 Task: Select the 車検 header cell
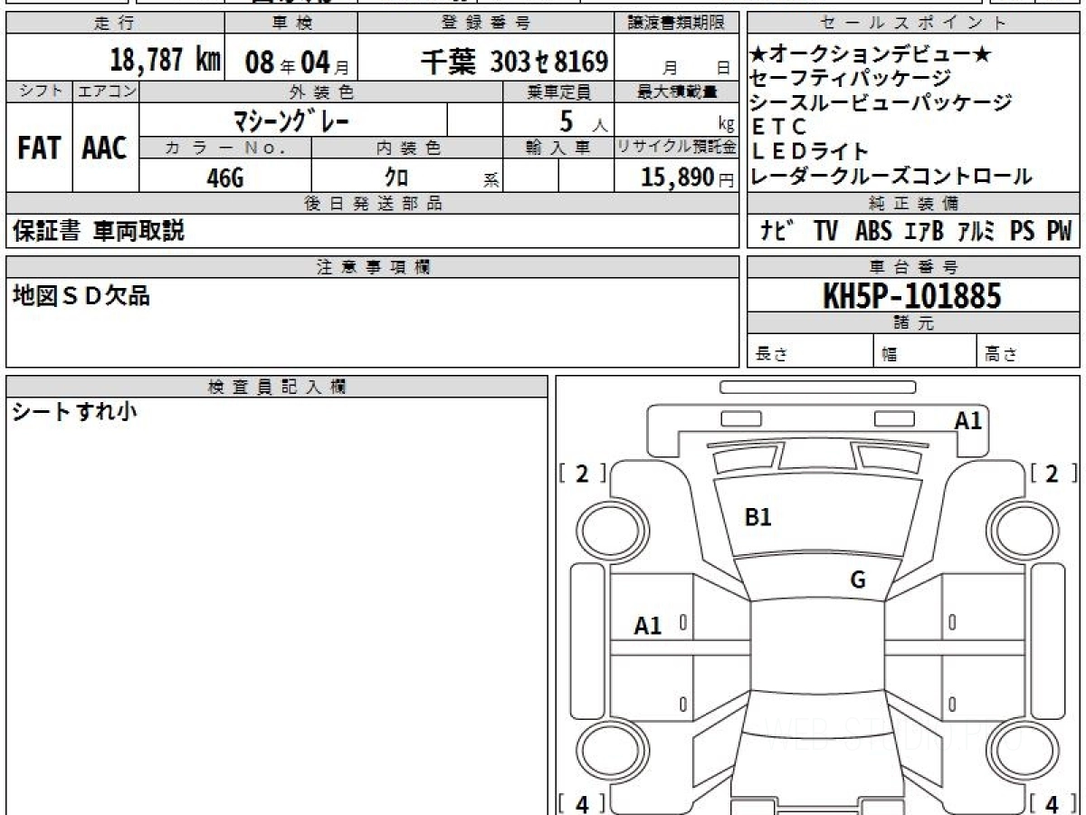point(291,24)
